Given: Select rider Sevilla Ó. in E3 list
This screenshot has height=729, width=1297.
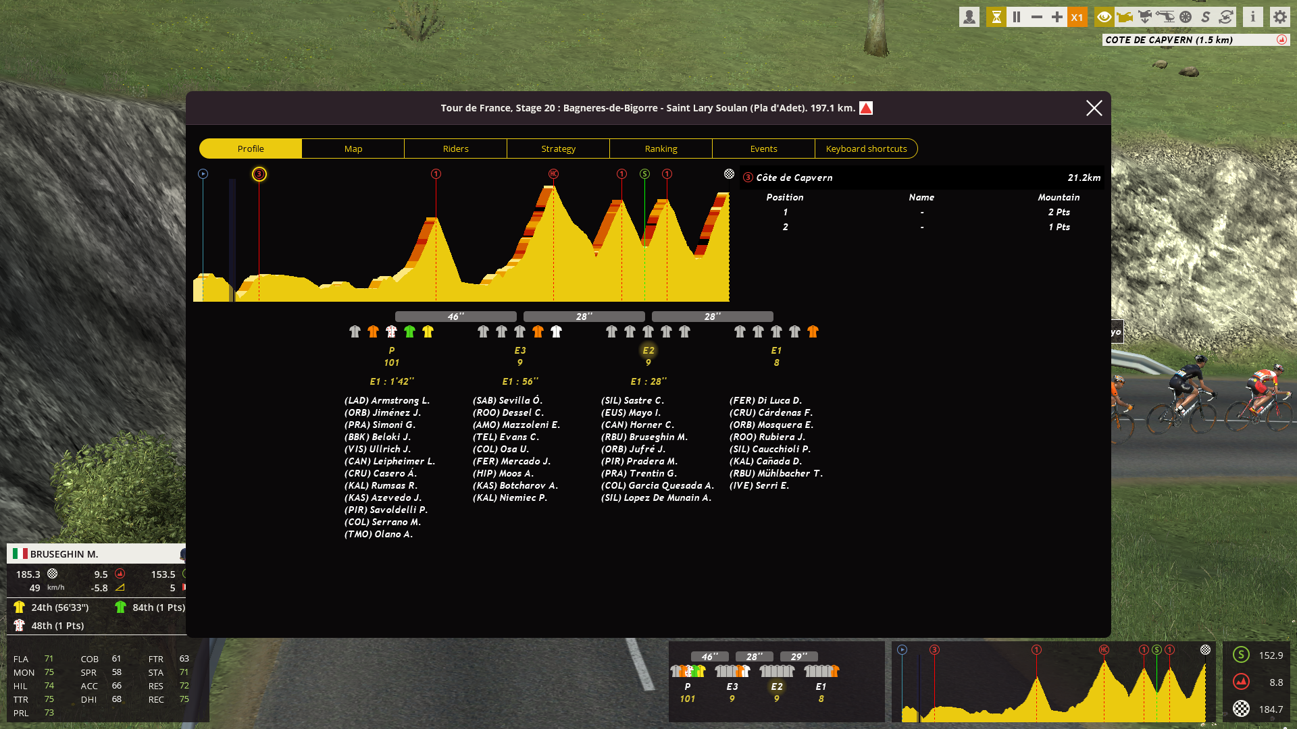Looking at the screenshot, I should [x=508, y=401].
